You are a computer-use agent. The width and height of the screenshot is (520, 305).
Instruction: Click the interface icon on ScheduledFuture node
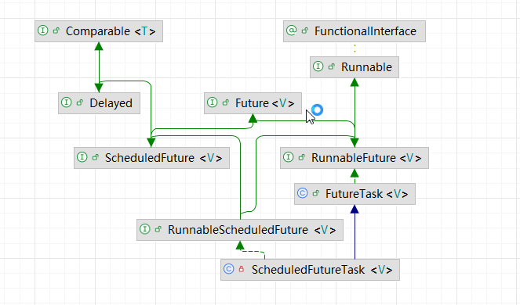pos(82,156)
